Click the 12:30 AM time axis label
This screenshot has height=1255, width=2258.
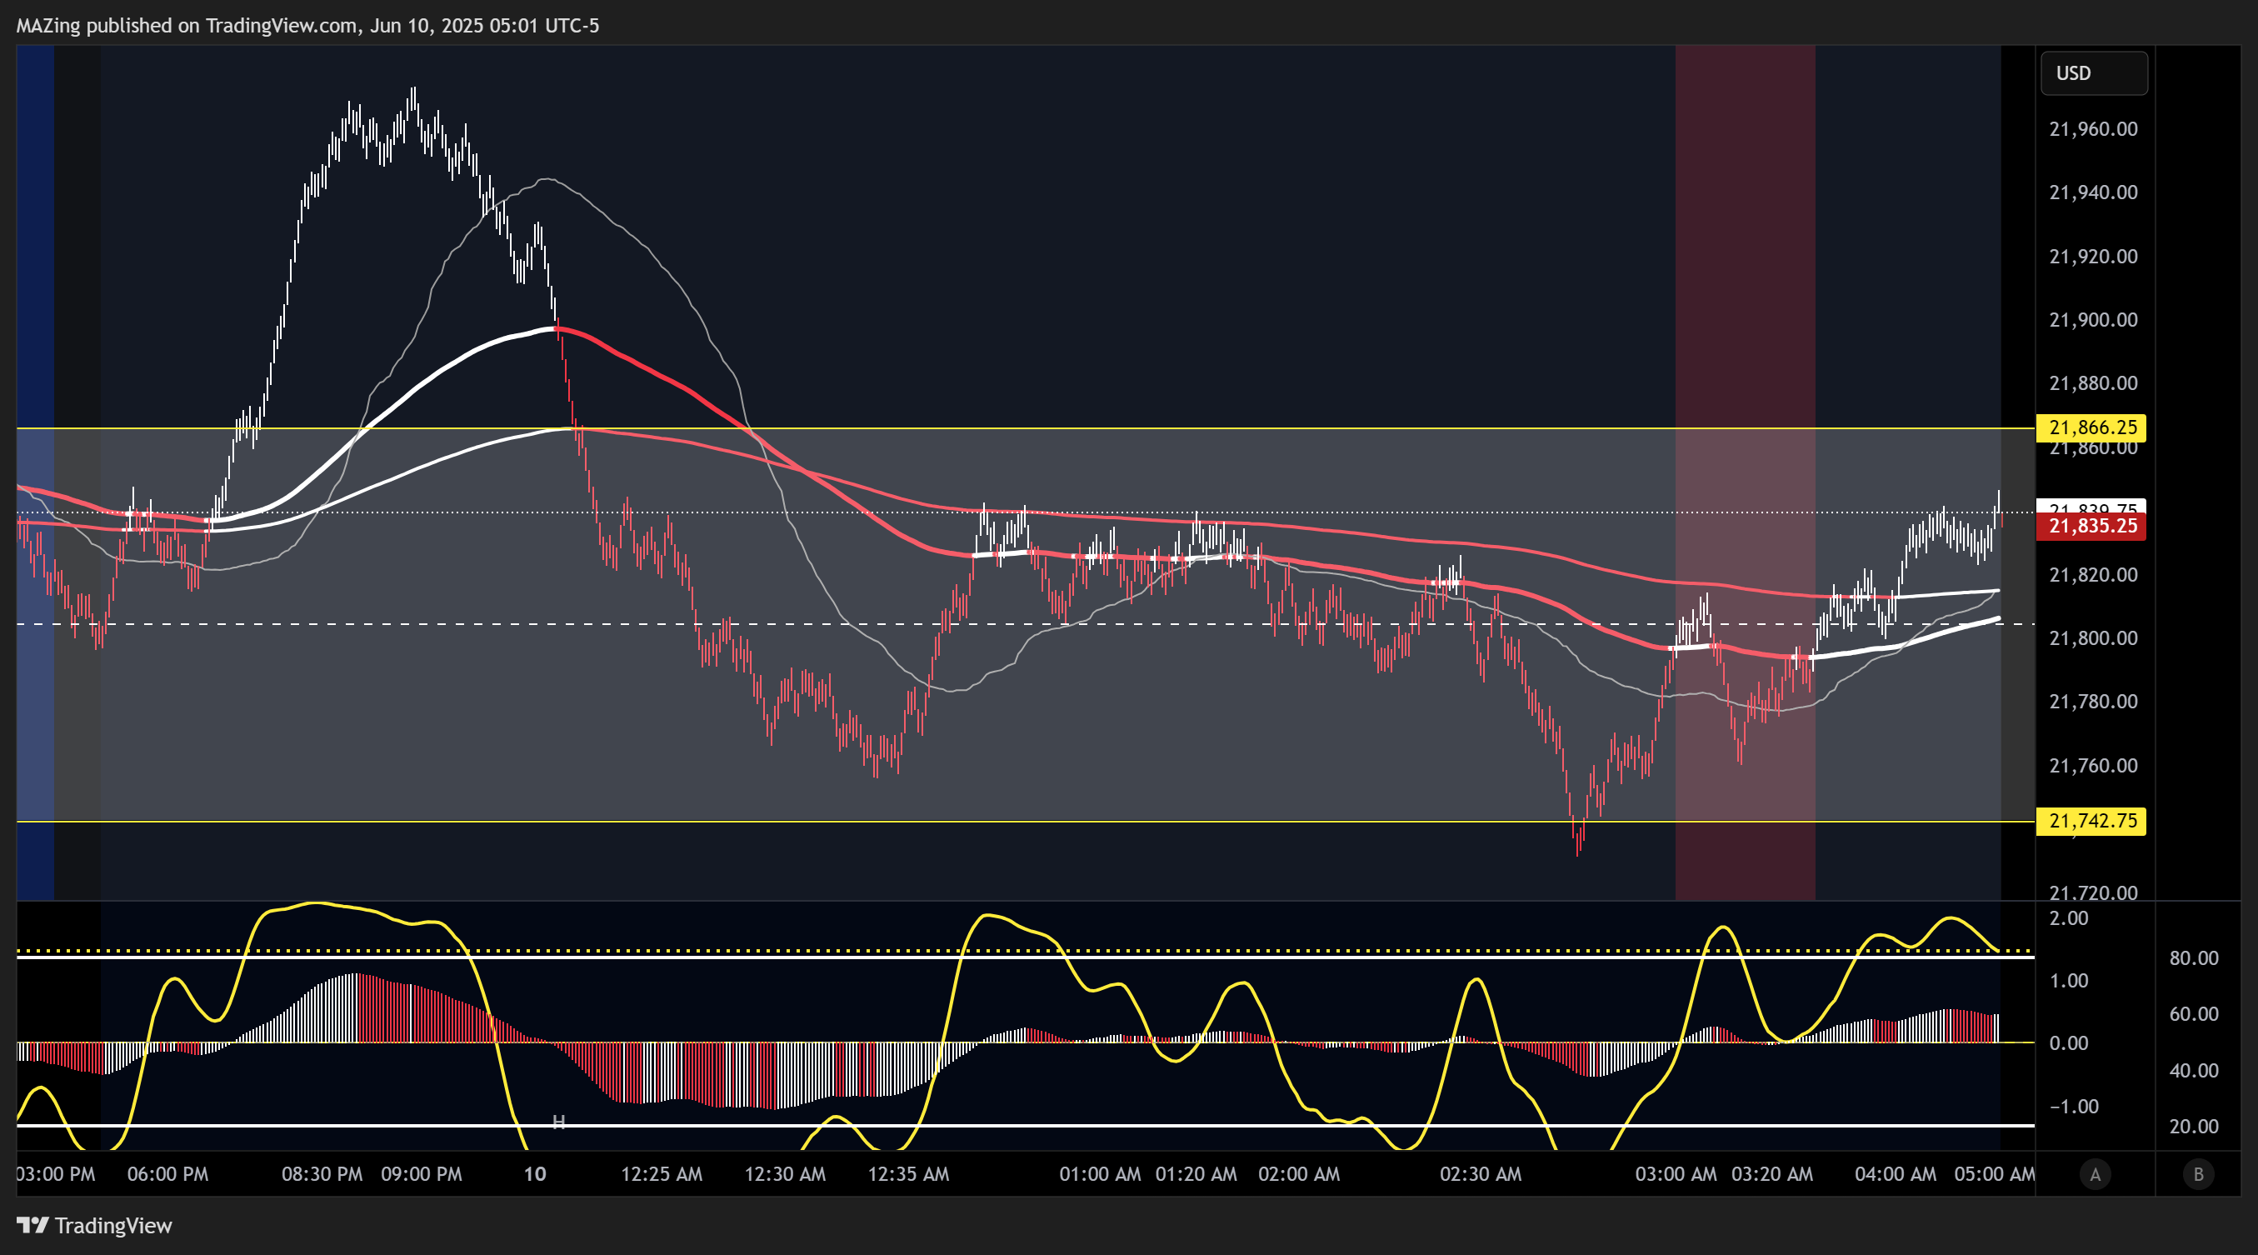(786, 1174)
